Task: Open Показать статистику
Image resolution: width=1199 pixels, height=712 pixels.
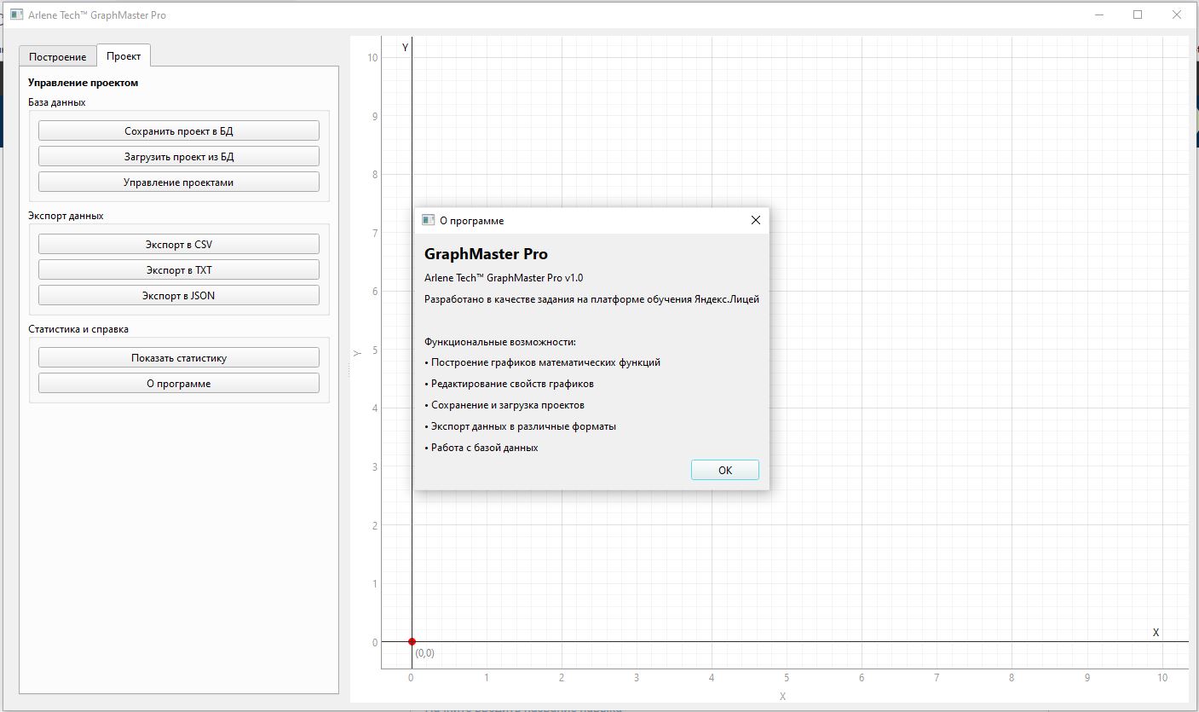Action: pos(179,357)
